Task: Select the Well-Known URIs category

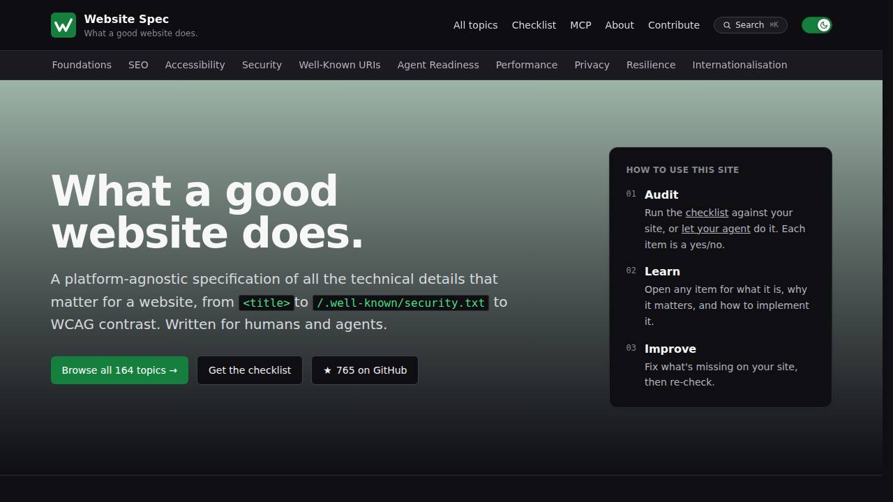Action: [x=340, y=65]
